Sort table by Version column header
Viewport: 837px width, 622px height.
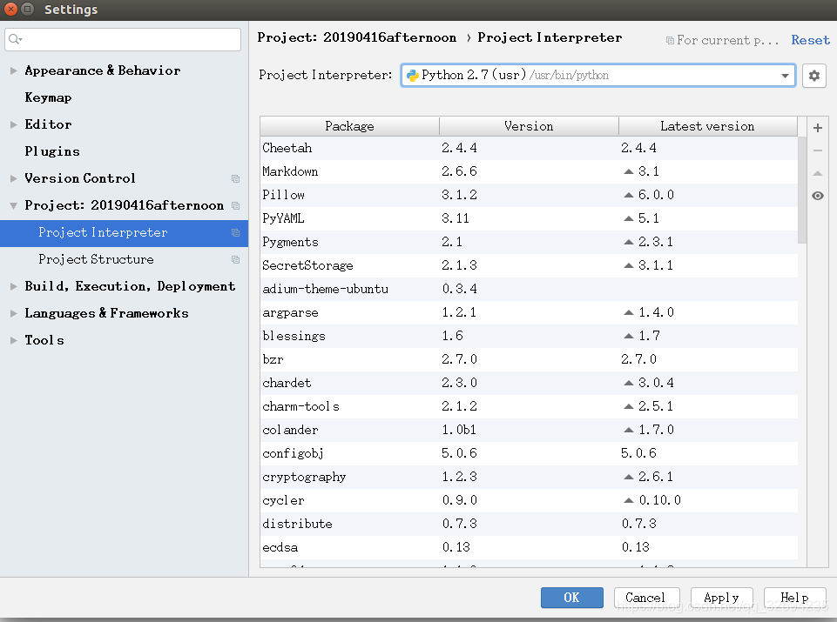pos(529,126)
